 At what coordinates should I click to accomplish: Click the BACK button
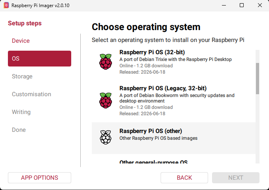pyautogui.click(x=184, y=178)
